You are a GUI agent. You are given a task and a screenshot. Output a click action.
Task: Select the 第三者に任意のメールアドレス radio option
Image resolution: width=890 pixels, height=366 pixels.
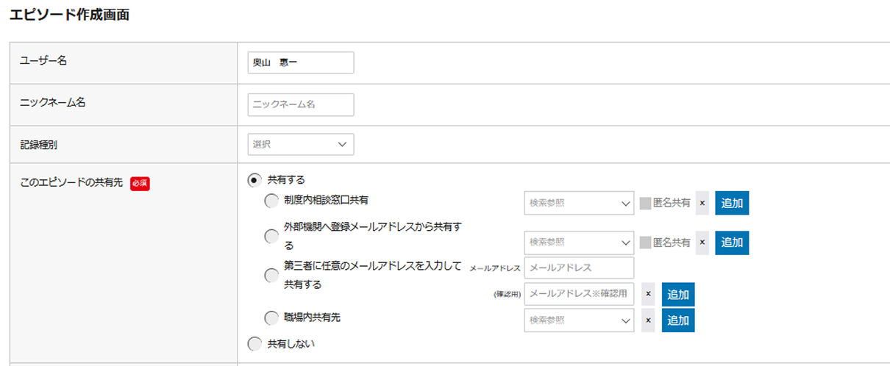271,275
